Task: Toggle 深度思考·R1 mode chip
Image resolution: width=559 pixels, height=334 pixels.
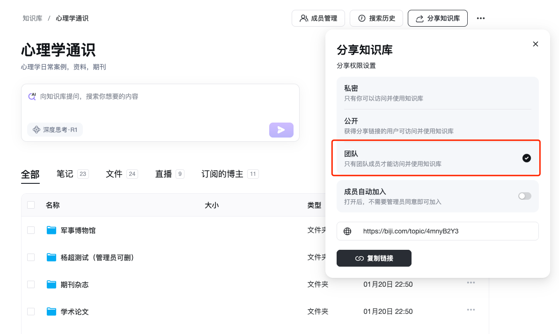Action: click(x=55, y=130)
